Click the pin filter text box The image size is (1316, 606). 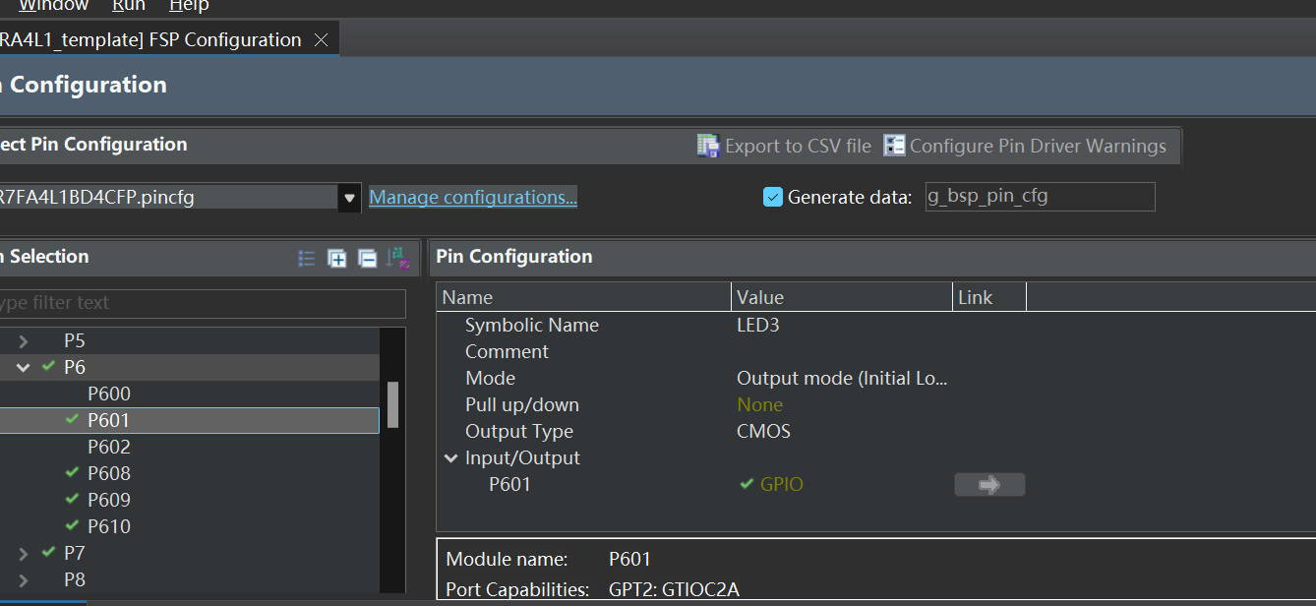coord(202,303)
